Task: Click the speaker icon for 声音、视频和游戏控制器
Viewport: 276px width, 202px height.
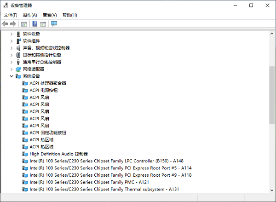Action: point(18,48)
